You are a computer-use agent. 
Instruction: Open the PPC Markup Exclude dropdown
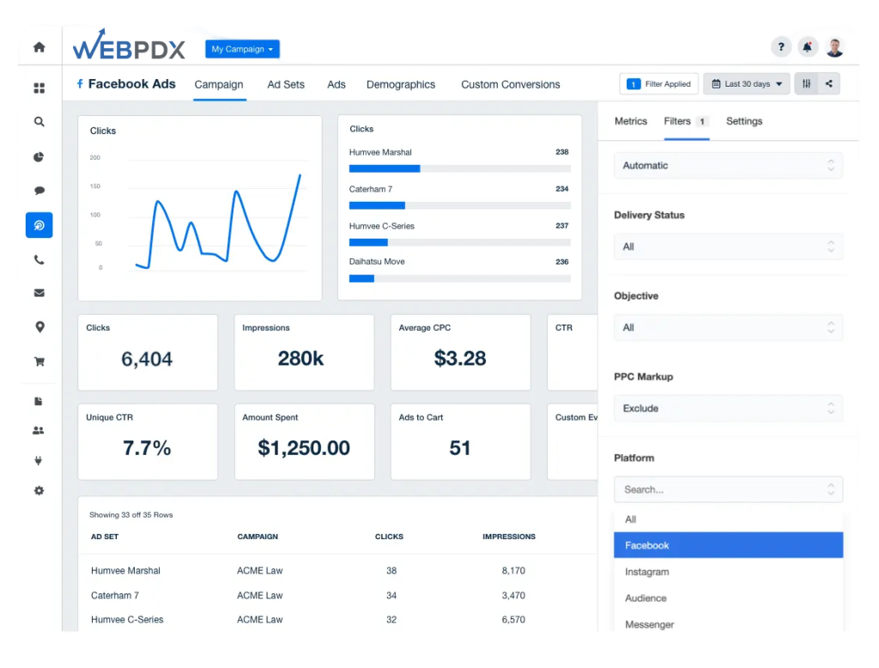[728, 409]
